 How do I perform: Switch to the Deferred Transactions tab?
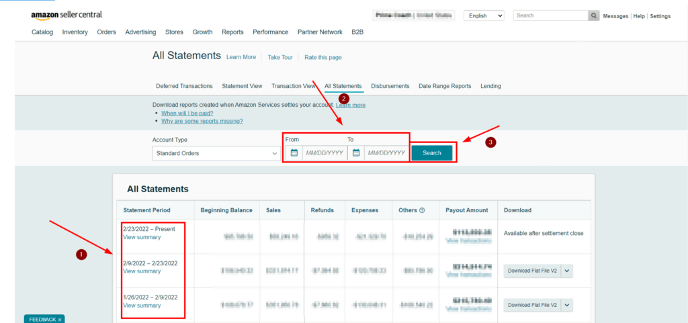pyautogui.click(x=184, y=86)
